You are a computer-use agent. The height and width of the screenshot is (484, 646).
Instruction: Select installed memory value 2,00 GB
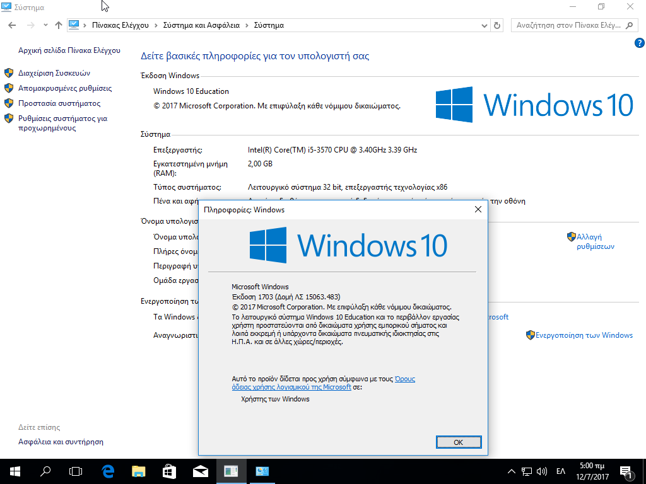[x=260, y=163]
